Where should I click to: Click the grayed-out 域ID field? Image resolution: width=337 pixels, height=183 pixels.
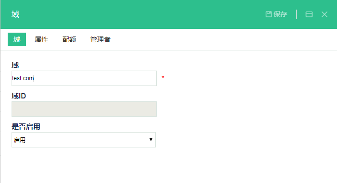pyautogui.click(x=84, y=109)
